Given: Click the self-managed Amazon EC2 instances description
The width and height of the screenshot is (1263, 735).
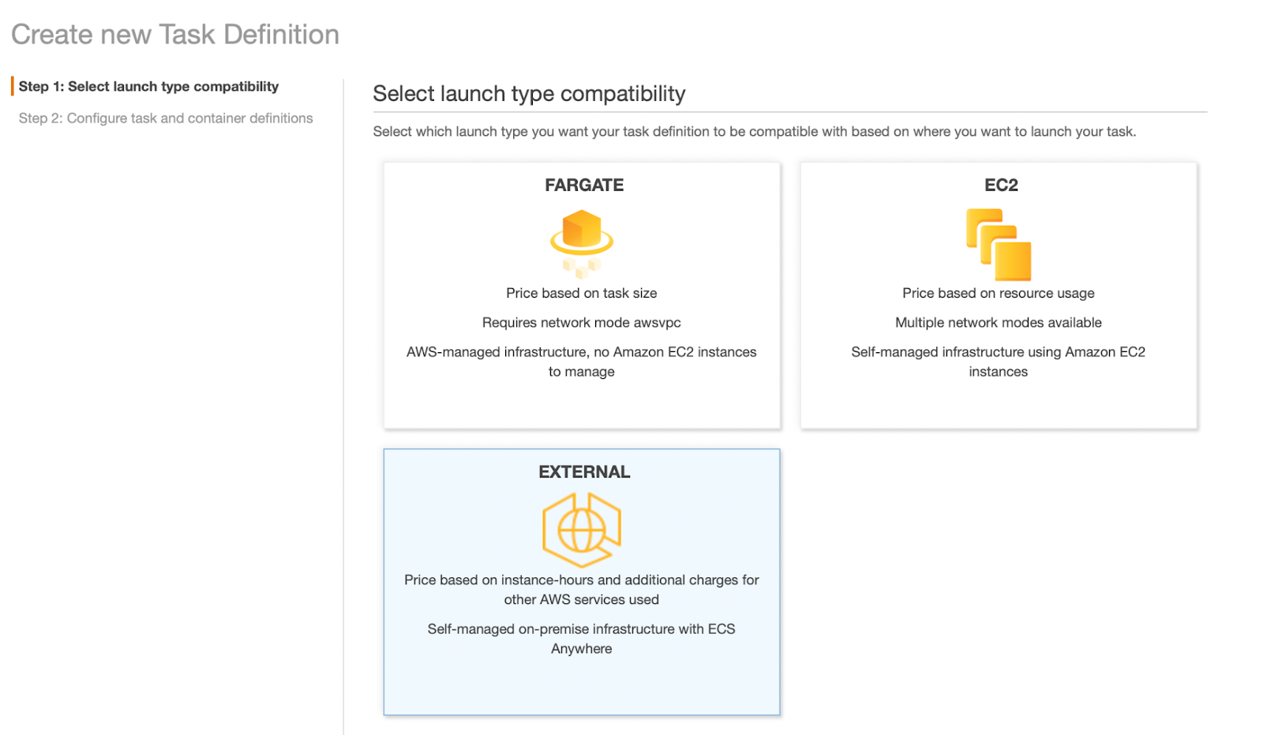Looking at the screenshot, I should (999, 362).
